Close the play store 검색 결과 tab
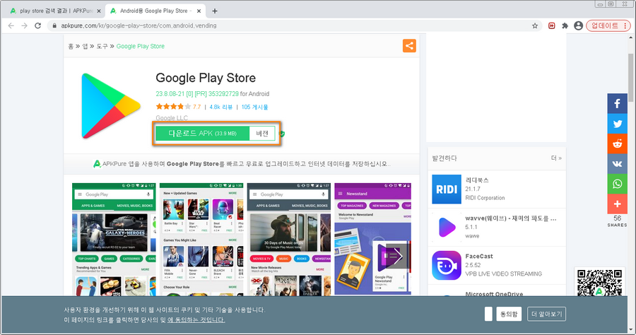 click(x=98, y=11)
